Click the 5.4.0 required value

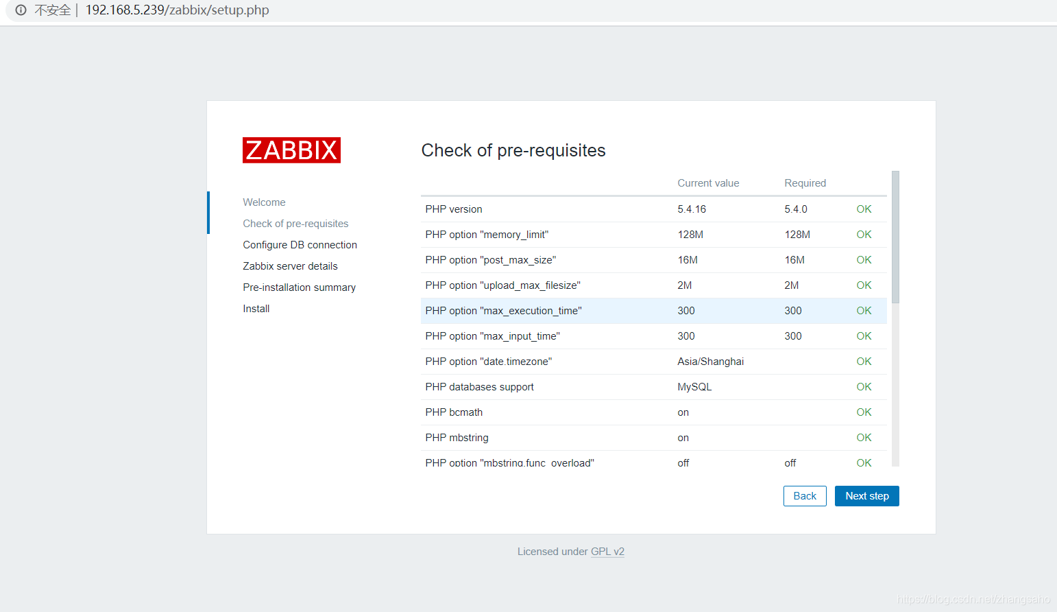pos(796,209)
